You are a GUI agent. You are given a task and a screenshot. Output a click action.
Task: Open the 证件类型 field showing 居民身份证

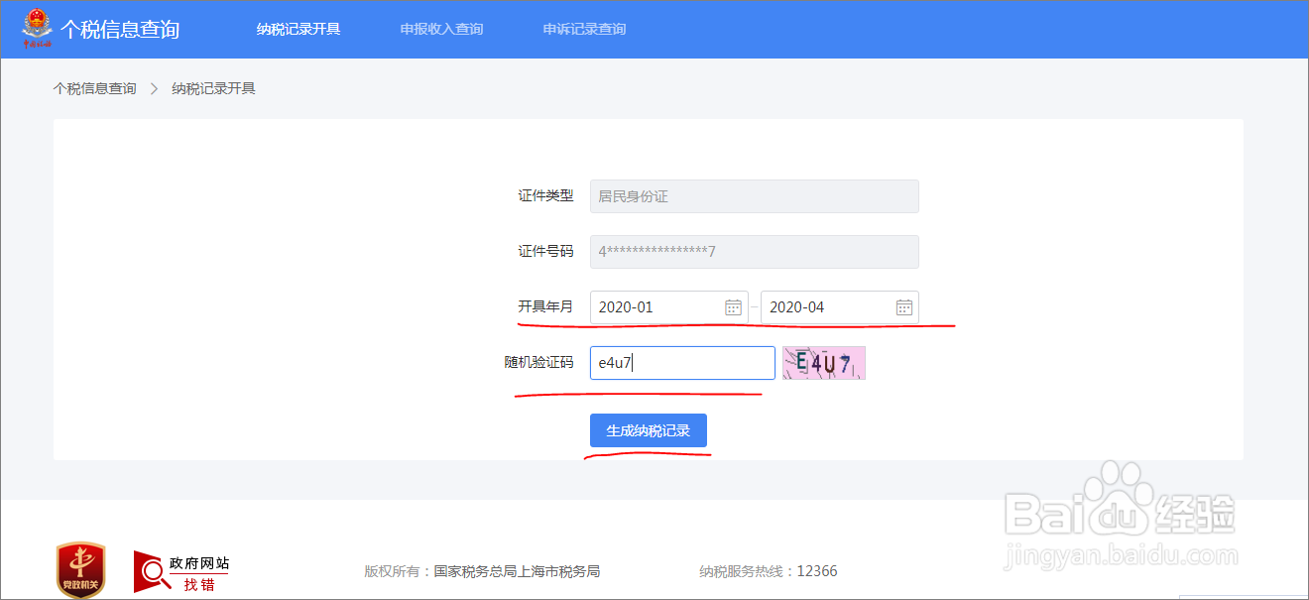point(754,196)
